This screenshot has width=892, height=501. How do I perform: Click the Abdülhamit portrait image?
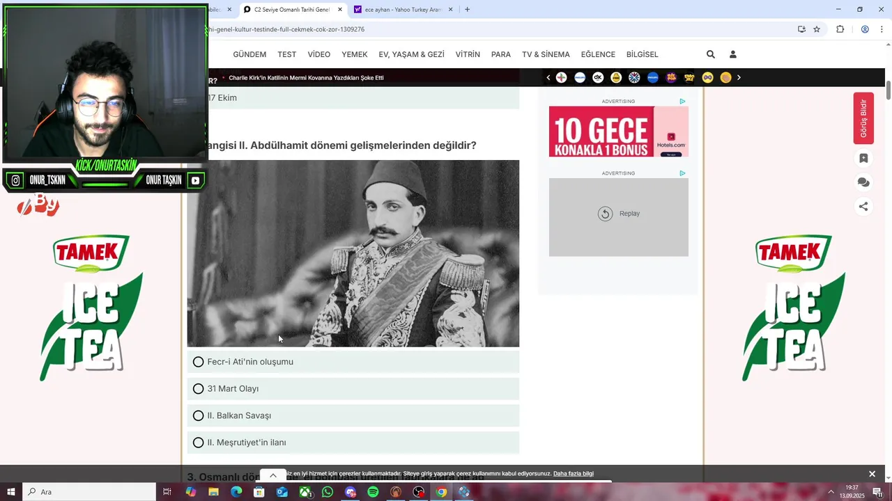pyautogui.click(x=353, y=253)
